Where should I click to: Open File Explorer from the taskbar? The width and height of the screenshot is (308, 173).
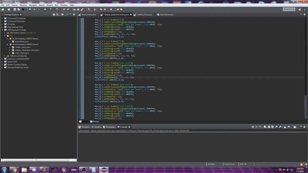coord(24,170)
